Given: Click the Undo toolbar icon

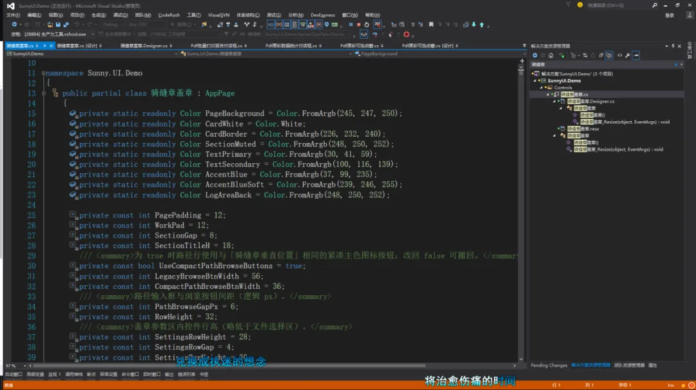Looking at the screenshot, I should tap(77, 25).
